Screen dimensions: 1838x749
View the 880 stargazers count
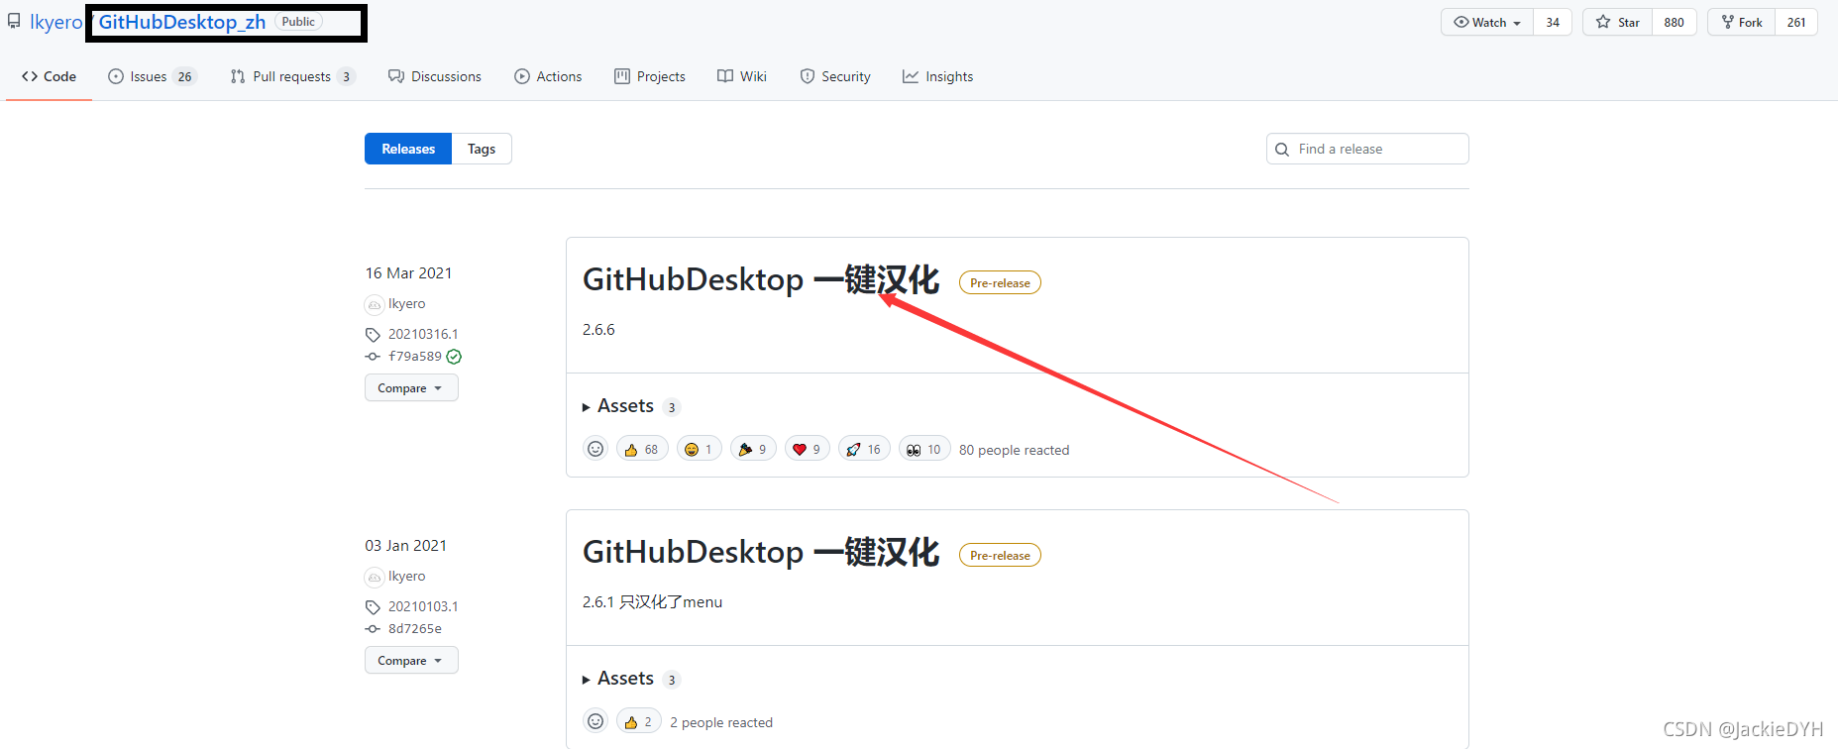(x=1675, y=22)
